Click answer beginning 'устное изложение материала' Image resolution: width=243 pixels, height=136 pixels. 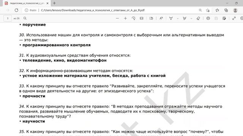94,76
